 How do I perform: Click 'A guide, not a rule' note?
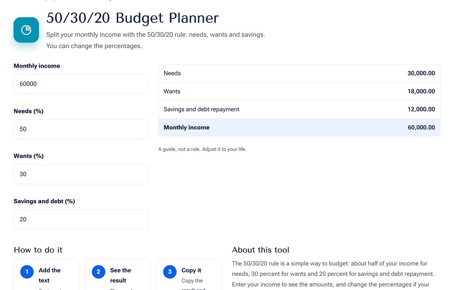click(x=202, y=149)
